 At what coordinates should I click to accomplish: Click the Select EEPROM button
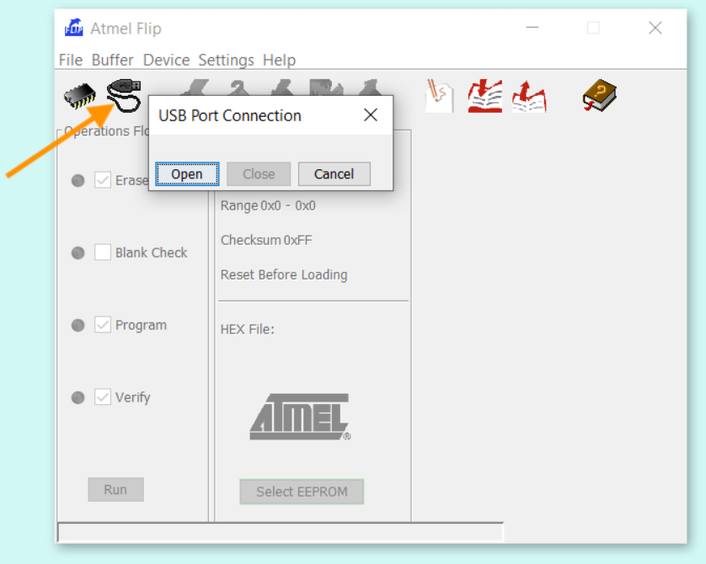[x=302, y=492]
